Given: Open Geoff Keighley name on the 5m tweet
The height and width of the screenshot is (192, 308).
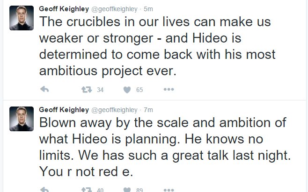Looking at the screenshot, I should coord(64,9).
